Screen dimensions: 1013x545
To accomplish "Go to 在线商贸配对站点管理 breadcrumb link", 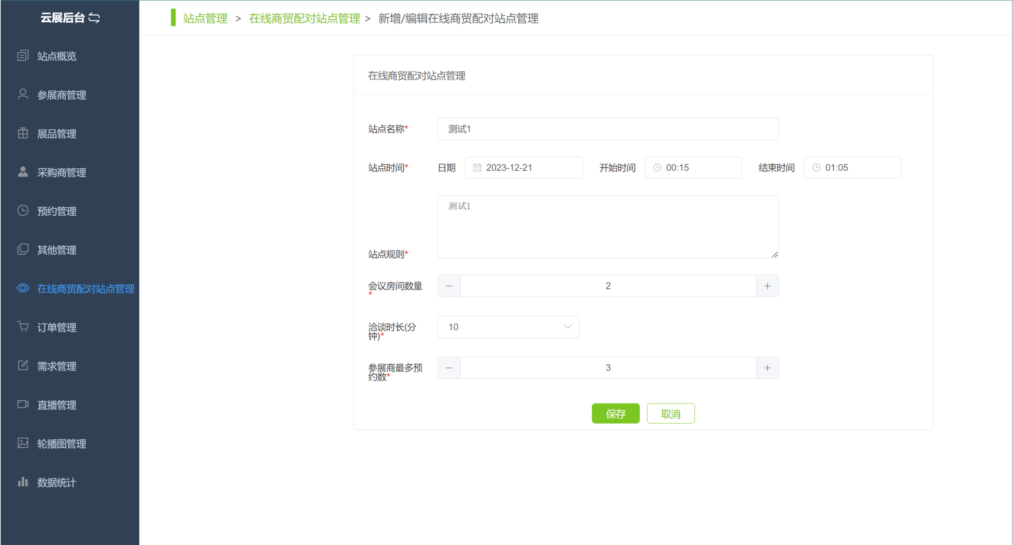I will [x=304, y=18].
